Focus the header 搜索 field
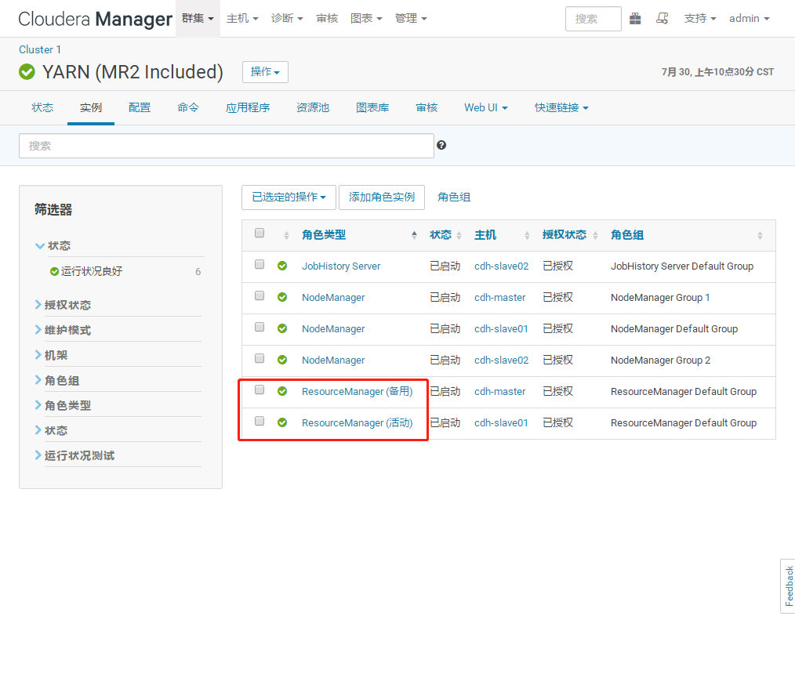 click(x=594, y=19)
